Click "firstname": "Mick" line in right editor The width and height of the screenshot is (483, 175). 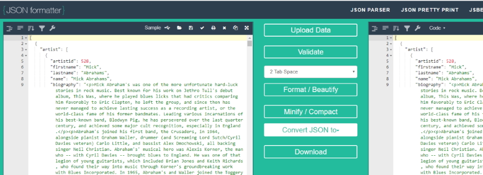coord(441,67)
